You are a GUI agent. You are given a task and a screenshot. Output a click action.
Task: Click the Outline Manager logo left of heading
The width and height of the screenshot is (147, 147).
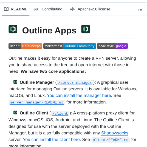tap(13, 29)
